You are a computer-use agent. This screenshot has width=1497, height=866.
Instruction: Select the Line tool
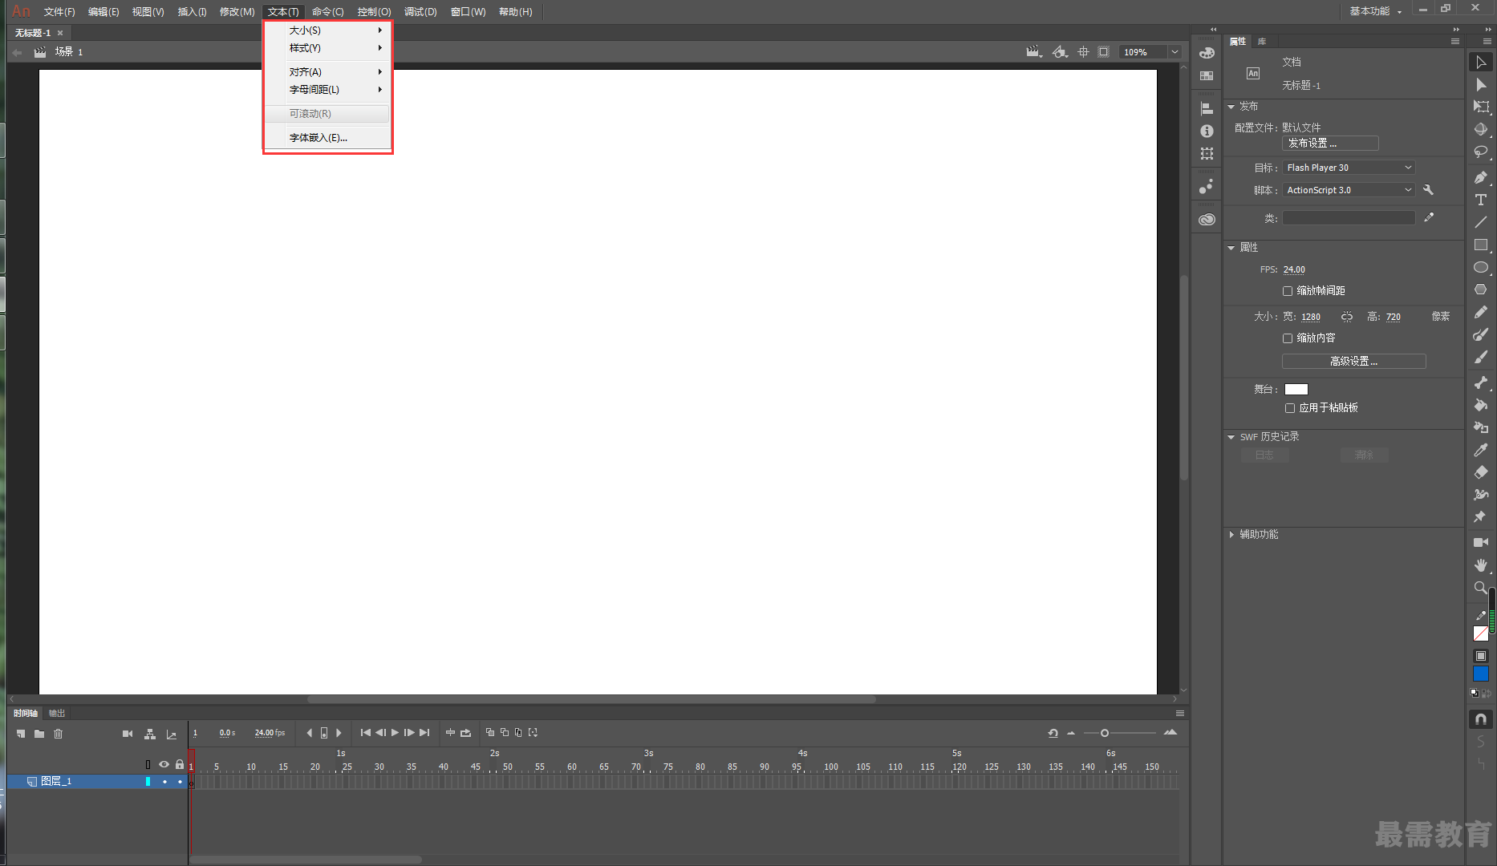tap(1481, 222)
